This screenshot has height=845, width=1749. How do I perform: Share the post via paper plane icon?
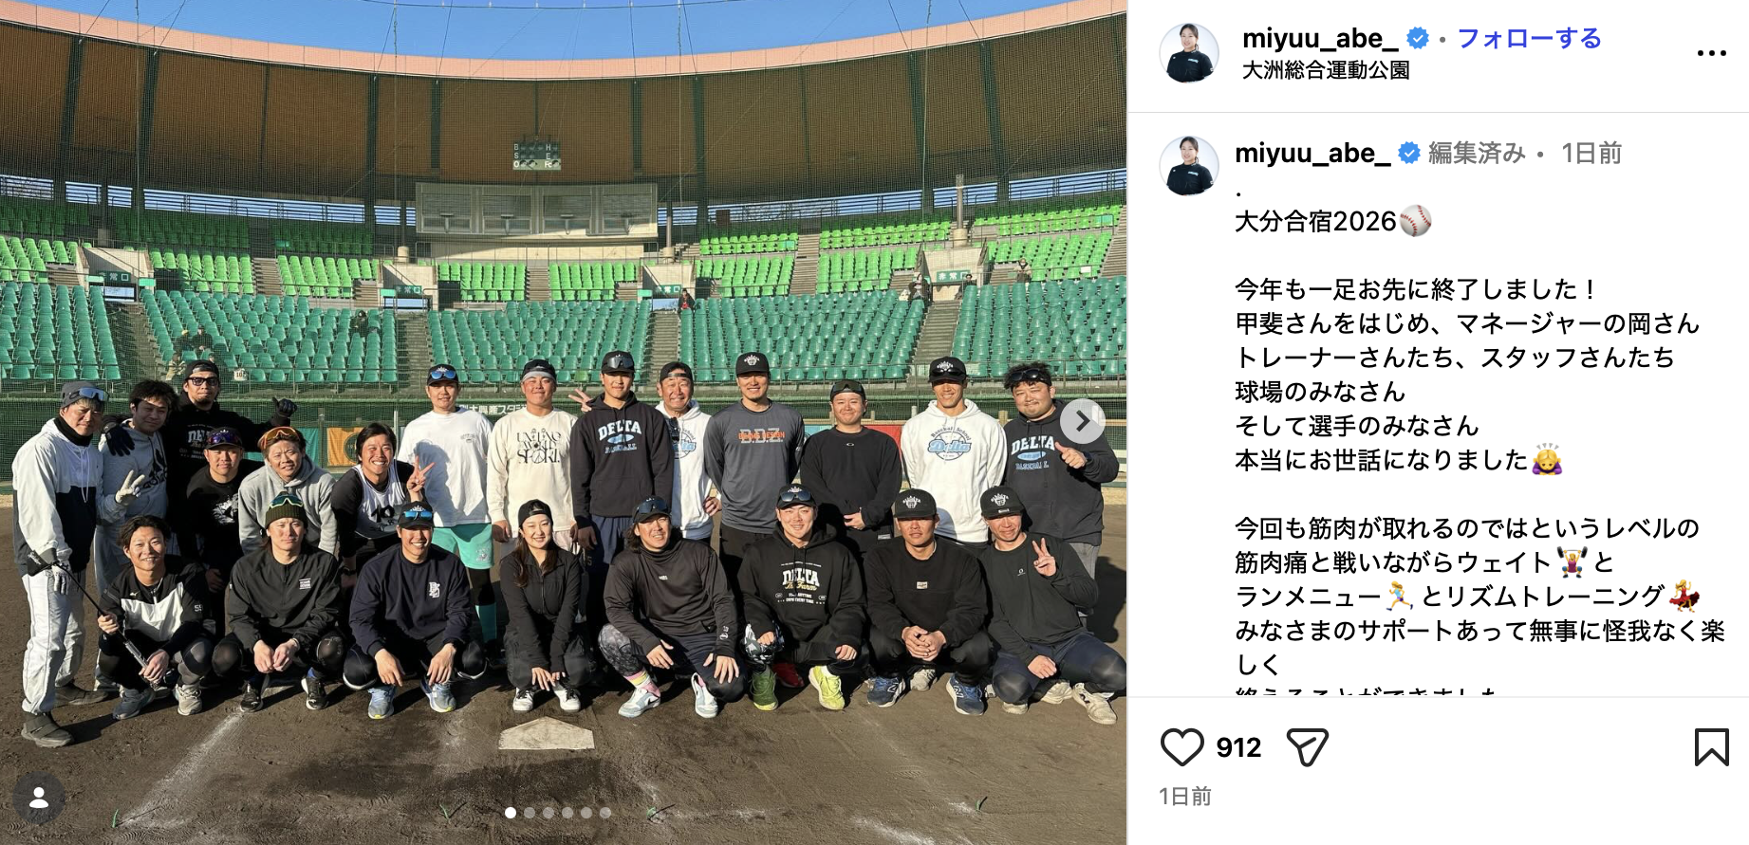(x=1307, y=747)
